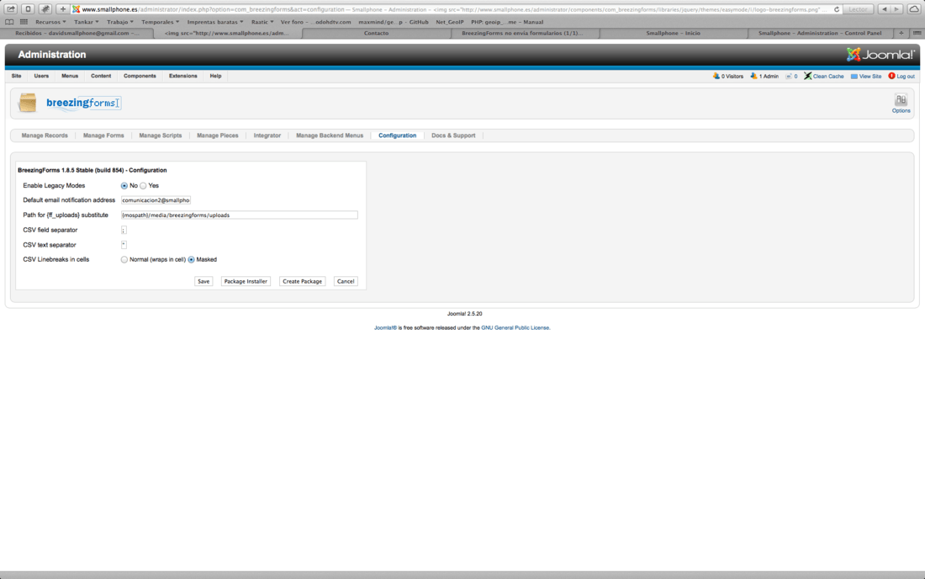Open the Site menu
This screenshot has width=925, height=579.
point(17,76)
